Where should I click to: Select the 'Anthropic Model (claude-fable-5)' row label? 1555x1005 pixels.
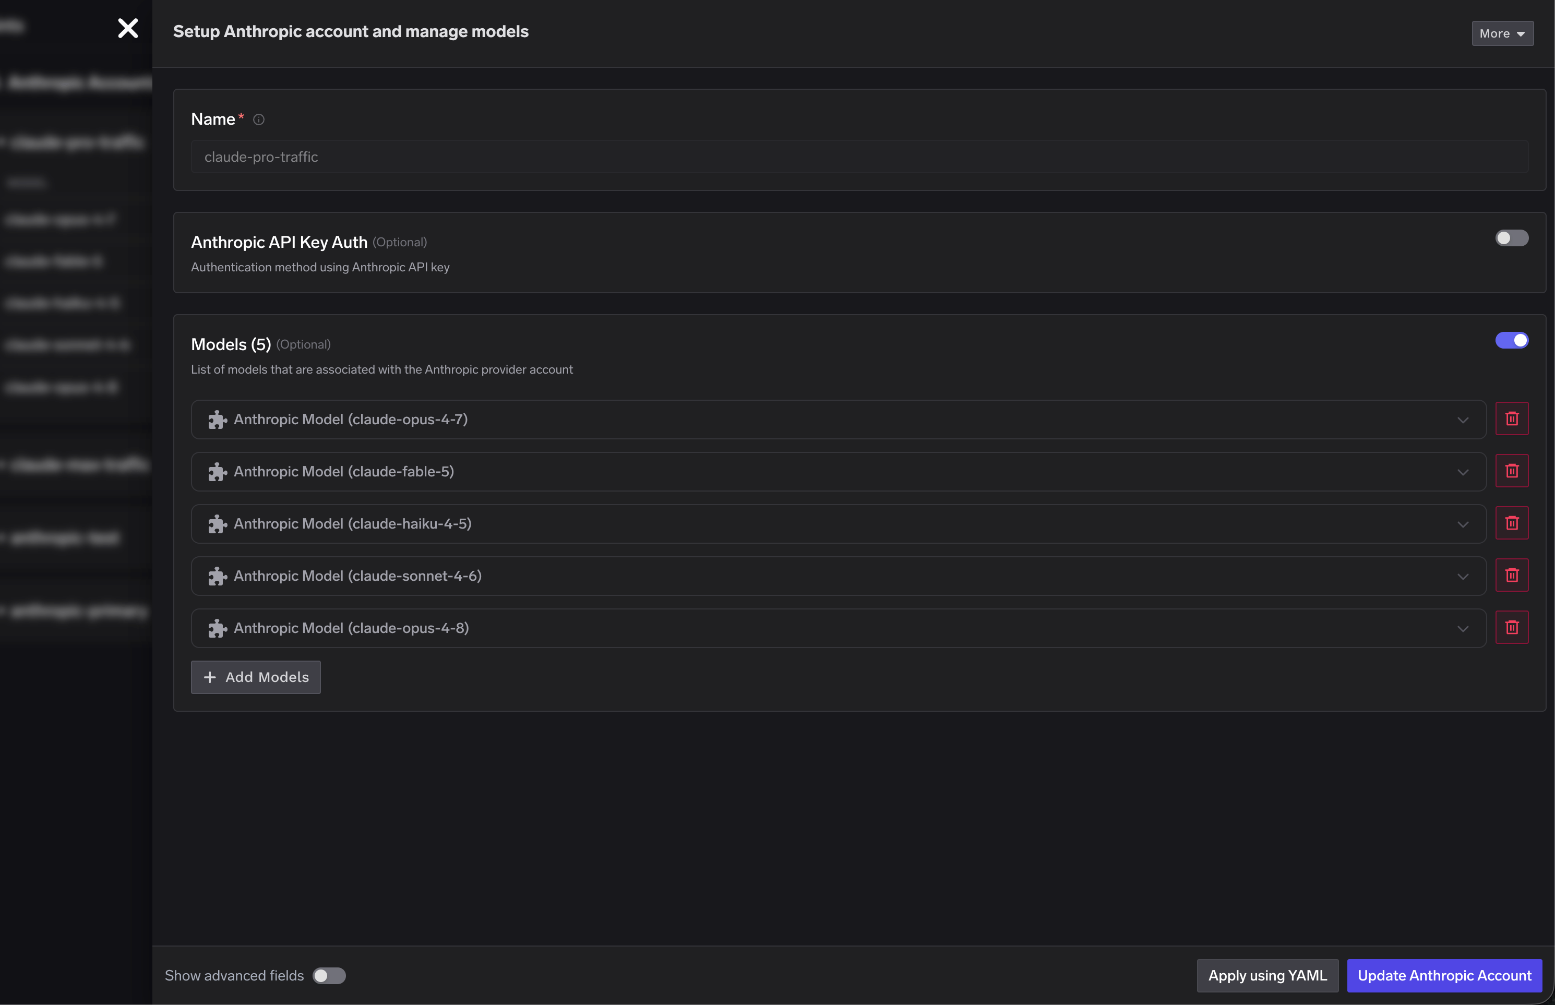coord(343,471)
